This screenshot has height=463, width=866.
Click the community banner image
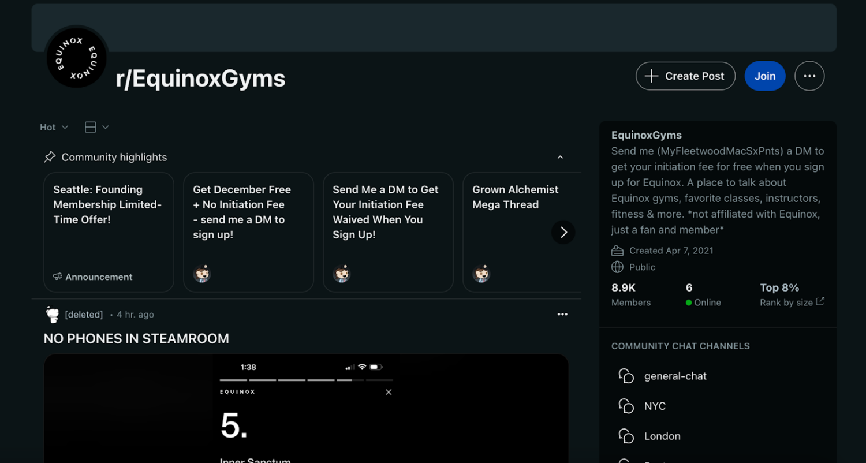coord(434,28)
